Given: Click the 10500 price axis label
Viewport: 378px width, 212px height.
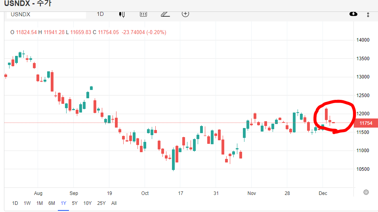Looking at the screenshot, I should [x=363, y=169].
